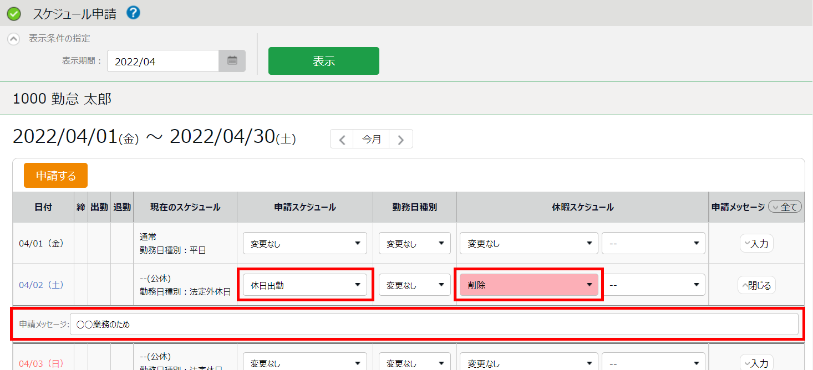Open second 休暇スケジュール dropdown for 04/01
This screenshot has width=813, height=370.
pos(653,243)
